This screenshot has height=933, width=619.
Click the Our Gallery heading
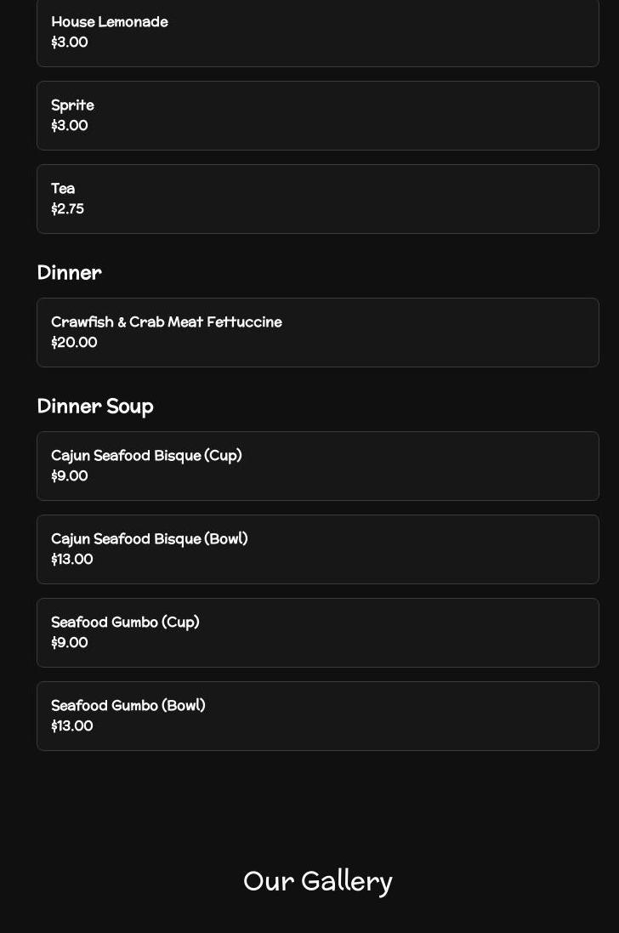[x=317, y=881]
